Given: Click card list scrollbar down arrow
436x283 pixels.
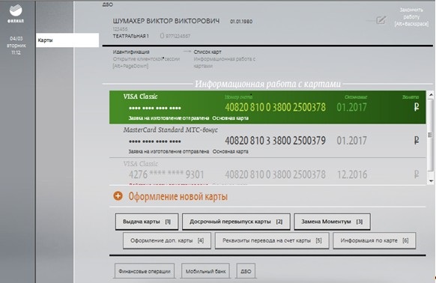Looking at the screenshot, I should pos(431,181).
